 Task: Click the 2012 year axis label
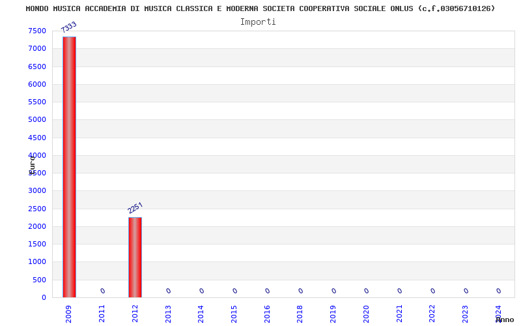[x=135, y=314]
